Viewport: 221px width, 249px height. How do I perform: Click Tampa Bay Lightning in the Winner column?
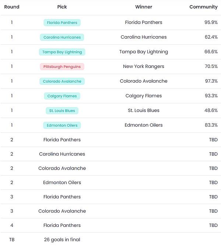(x=144, y=52)
